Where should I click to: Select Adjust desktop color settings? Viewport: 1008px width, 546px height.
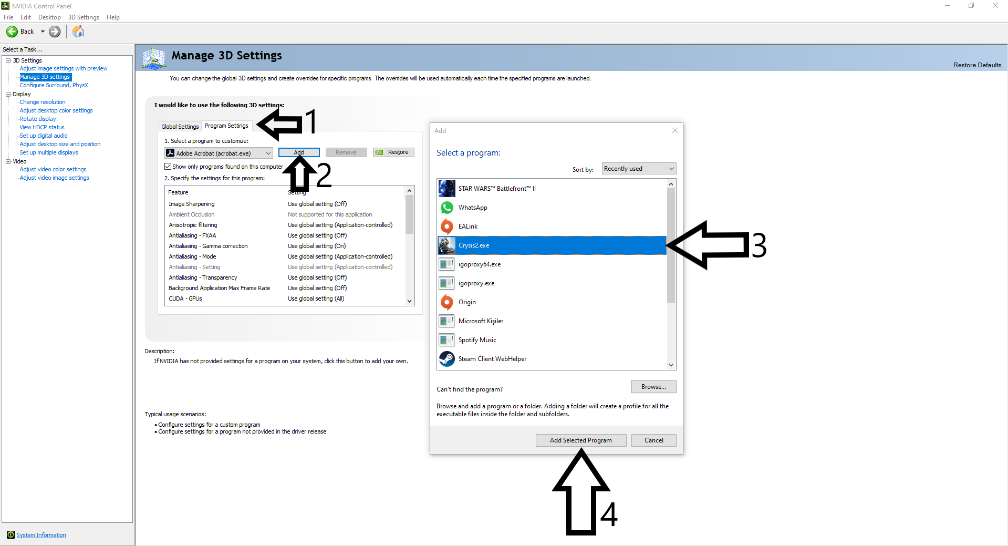point(56,110)
